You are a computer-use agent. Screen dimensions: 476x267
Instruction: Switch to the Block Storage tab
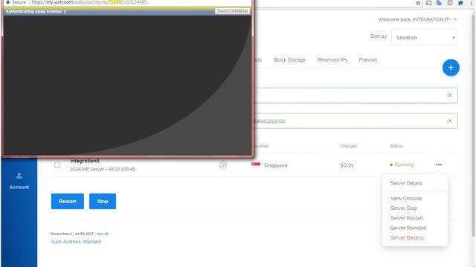point(289,60)
